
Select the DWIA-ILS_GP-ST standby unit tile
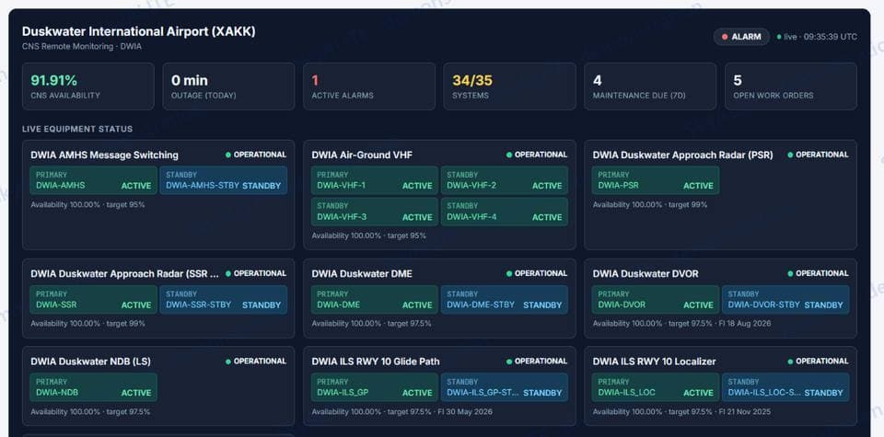tap(505, 387)
